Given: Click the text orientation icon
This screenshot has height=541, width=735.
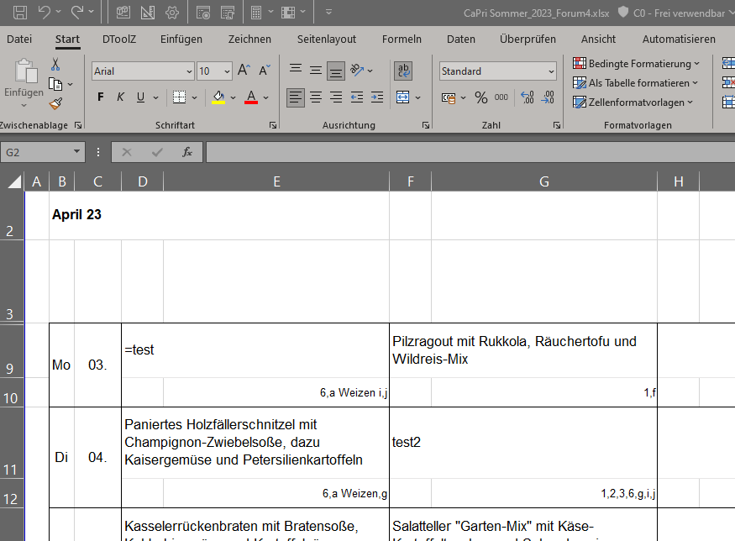Looking at the screenshot, I should 357,71.
